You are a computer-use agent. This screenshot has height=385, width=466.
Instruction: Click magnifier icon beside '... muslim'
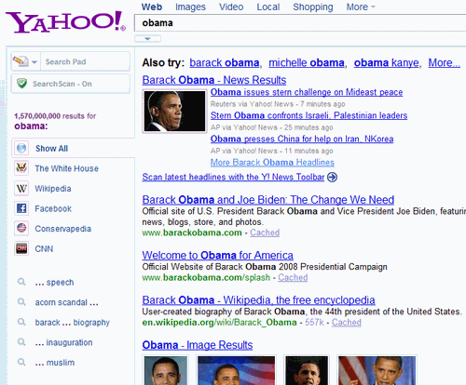pyautogui.click(x=21, y=362)
